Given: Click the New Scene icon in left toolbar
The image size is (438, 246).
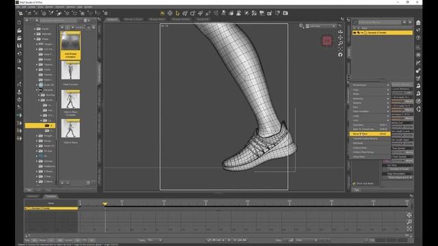Looking at the screenshot, I should [x=19, y=23].
